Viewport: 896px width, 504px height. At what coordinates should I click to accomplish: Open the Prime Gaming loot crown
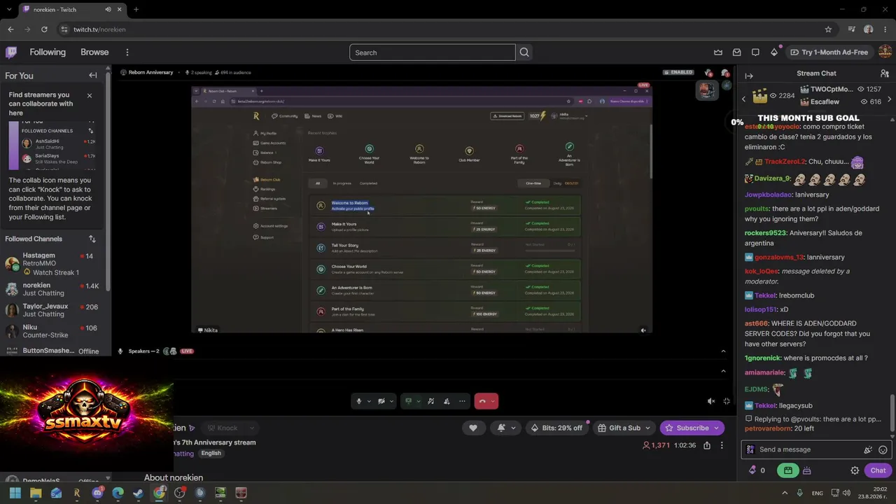718,52
